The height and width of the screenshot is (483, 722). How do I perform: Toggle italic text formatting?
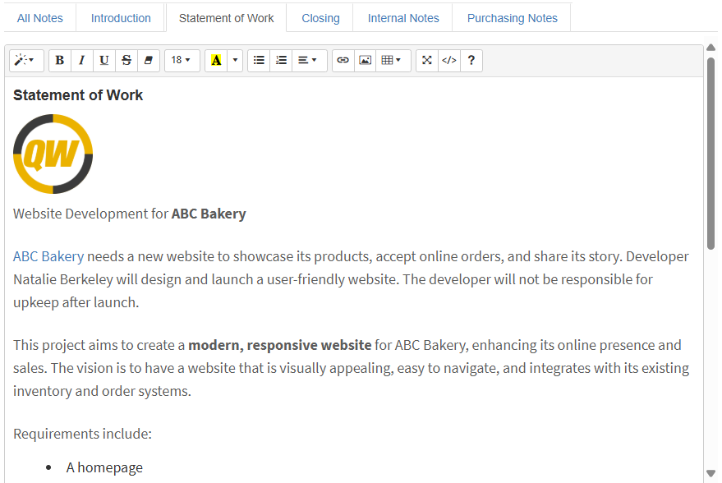click(x=82, y=61)
